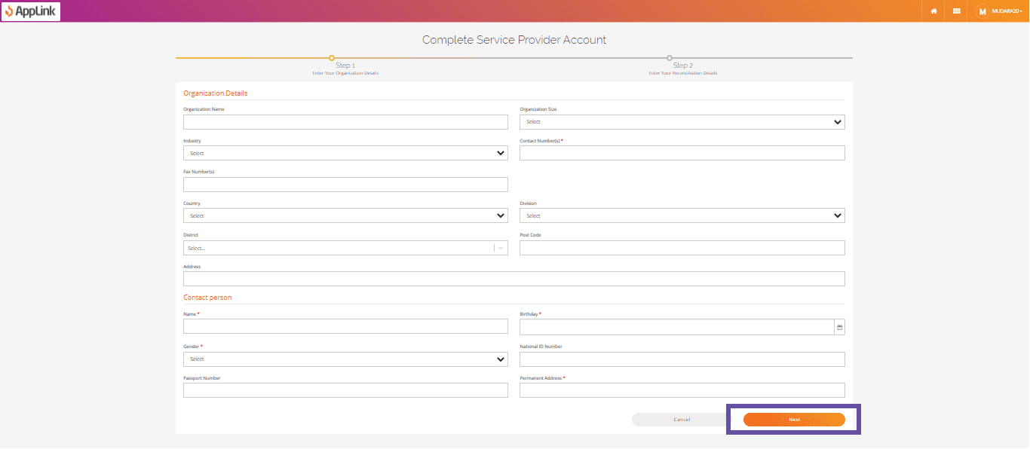This screenshot has height=449, width=1030.
Task: Expand Organization Size dropdown
Action: [x=682, y=121]
